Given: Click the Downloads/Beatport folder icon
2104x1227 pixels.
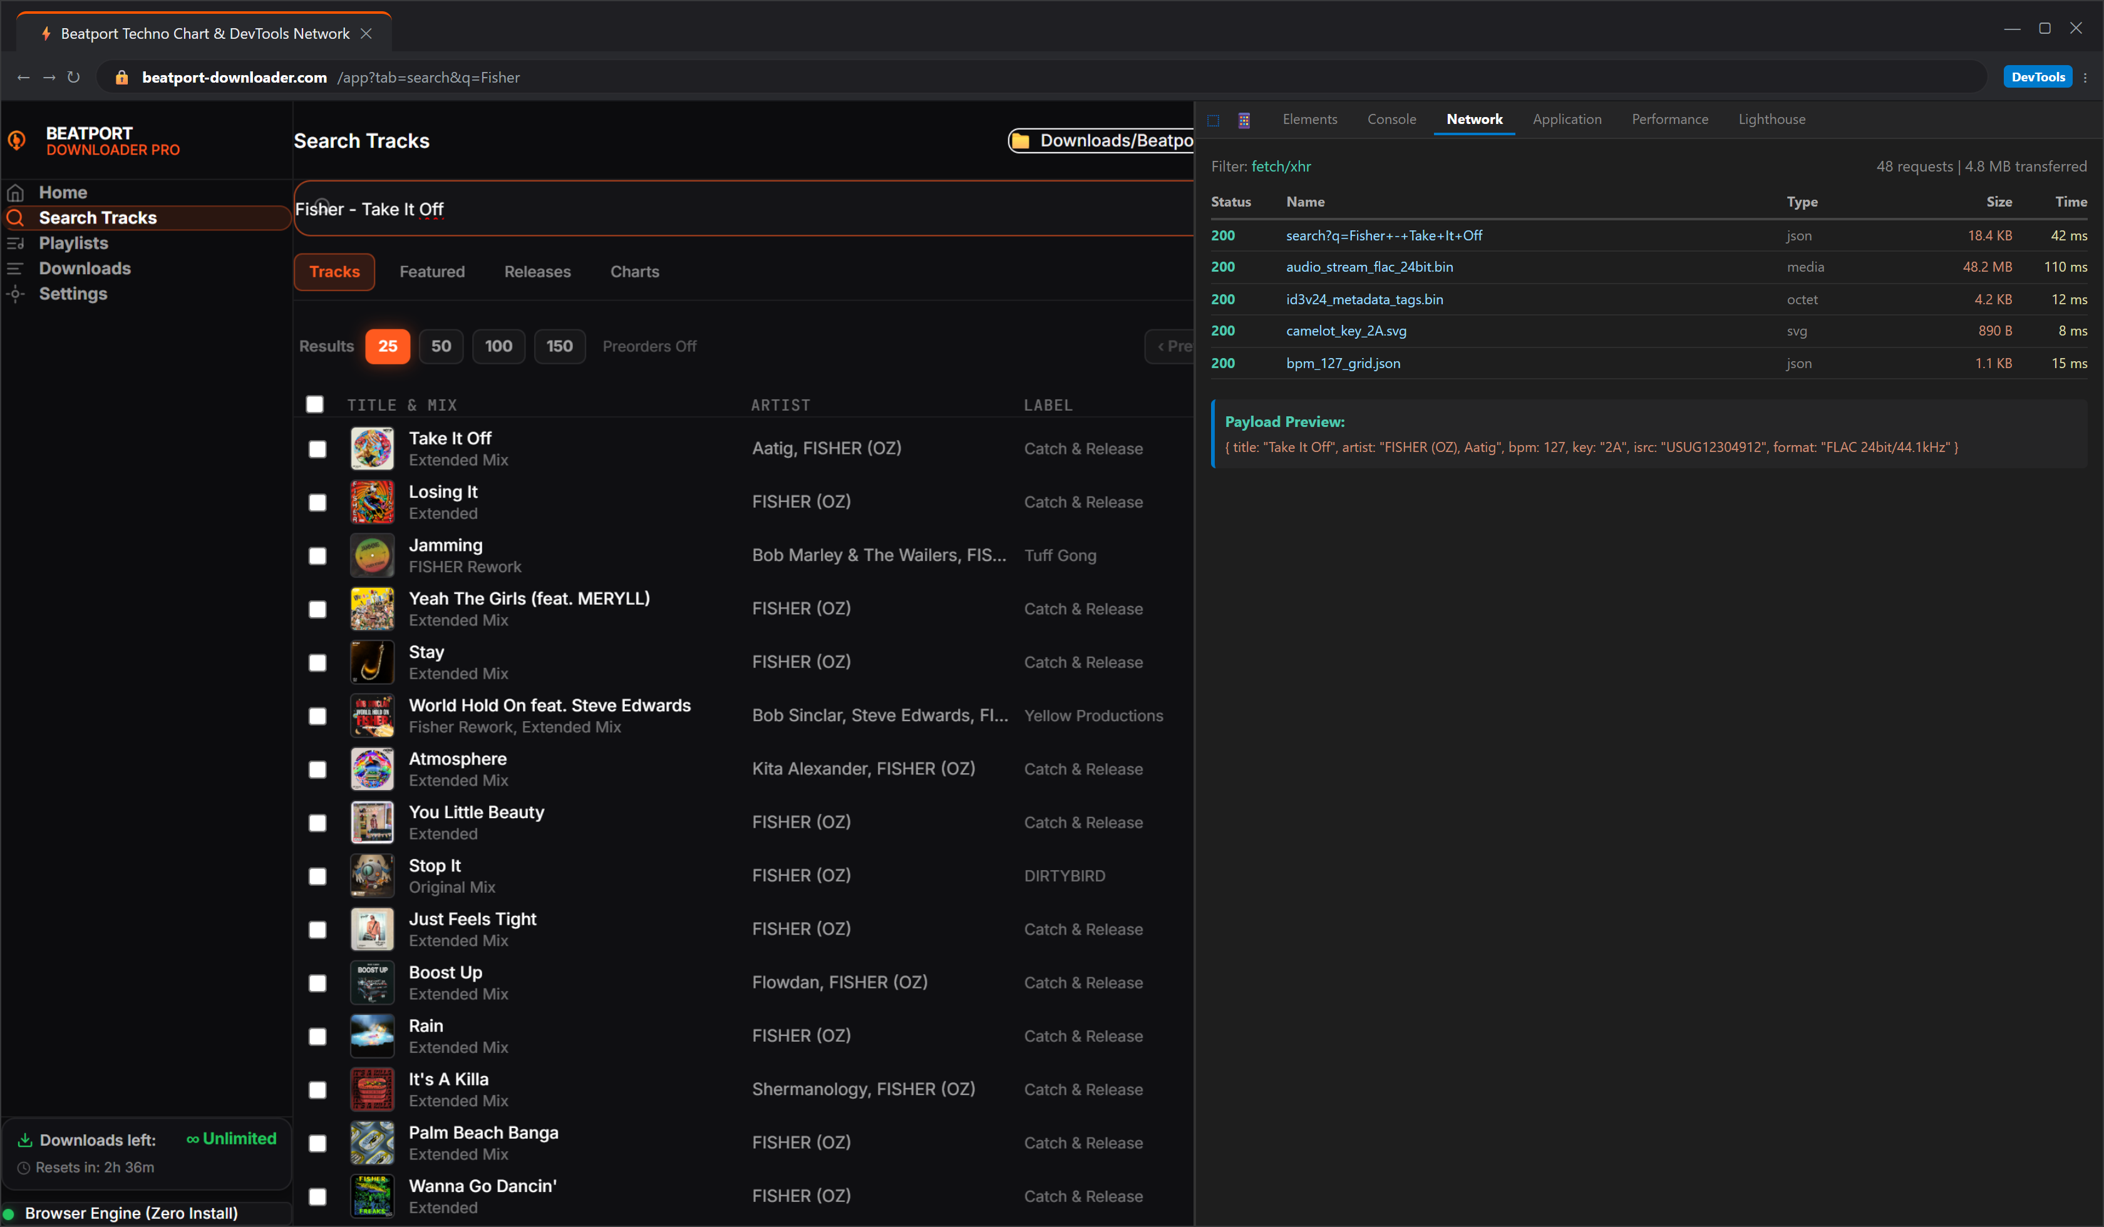Looking at the screenshot, I should point(1020,141).
